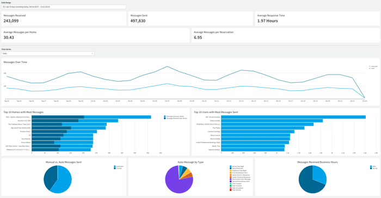Toggle manual legend item in Manual vs. Auto chart

click(x=118, y=169)
